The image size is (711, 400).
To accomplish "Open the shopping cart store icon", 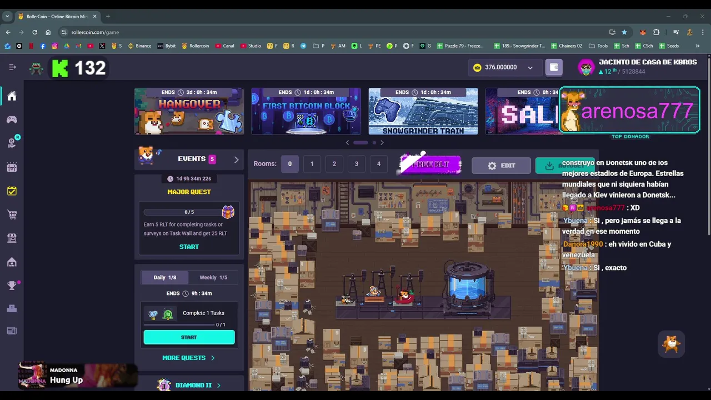I will tap(12, 214).
